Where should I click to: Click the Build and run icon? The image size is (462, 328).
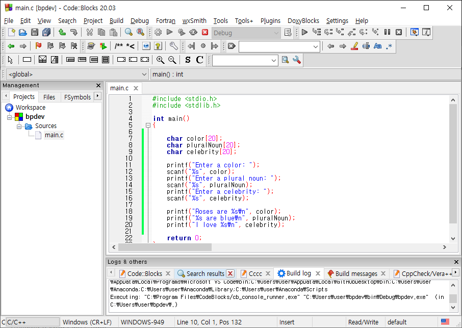click(182, 33)
